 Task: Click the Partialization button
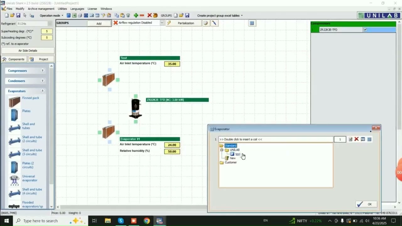point(184,23)
